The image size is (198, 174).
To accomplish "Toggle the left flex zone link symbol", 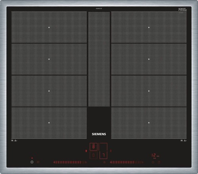I will (x=86, y=151).
